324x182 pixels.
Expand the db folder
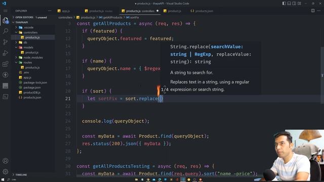coord(33,42)
